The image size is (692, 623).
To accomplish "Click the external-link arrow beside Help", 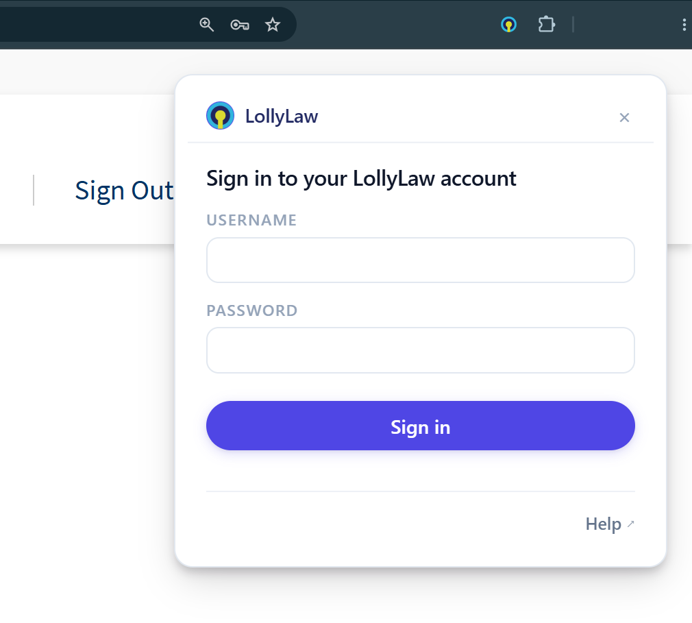I will click(x=630, y=524).
